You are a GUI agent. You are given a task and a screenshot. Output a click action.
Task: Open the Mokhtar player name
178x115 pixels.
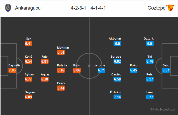(x=63, y=48)
